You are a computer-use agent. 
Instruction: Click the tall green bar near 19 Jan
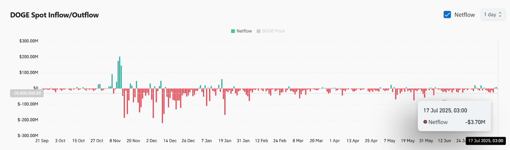[222, 84]
